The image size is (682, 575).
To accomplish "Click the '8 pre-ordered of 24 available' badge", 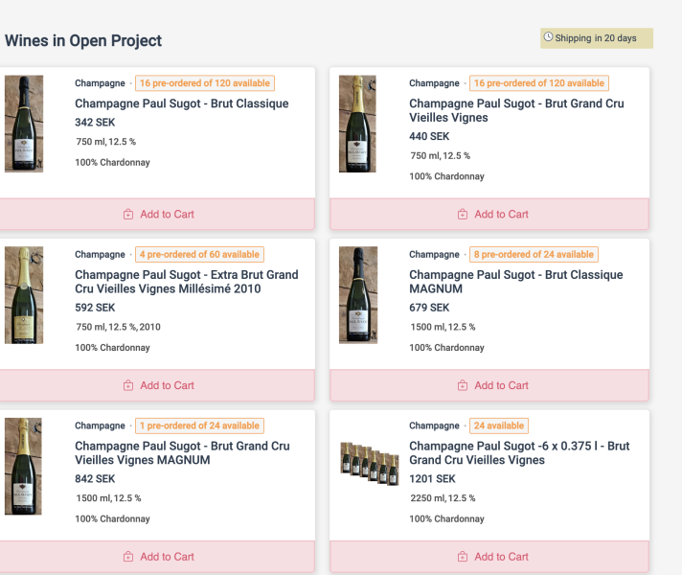I will [x=534, y=254].
